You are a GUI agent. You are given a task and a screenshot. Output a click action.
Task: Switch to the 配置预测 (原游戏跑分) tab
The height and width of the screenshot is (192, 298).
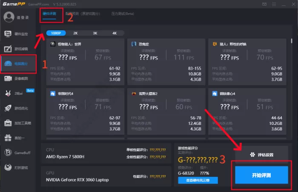click(83, 14)
